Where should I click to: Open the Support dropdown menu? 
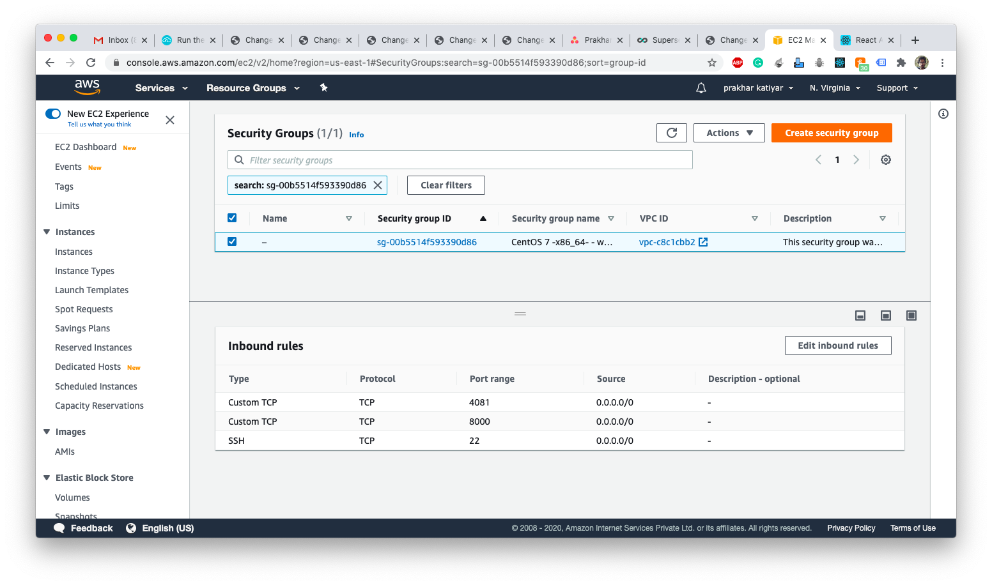(897, 88)
